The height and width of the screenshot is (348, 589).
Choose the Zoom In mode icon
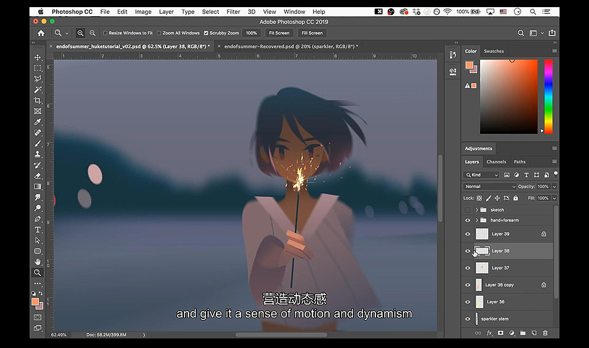(x=80, y=33)
